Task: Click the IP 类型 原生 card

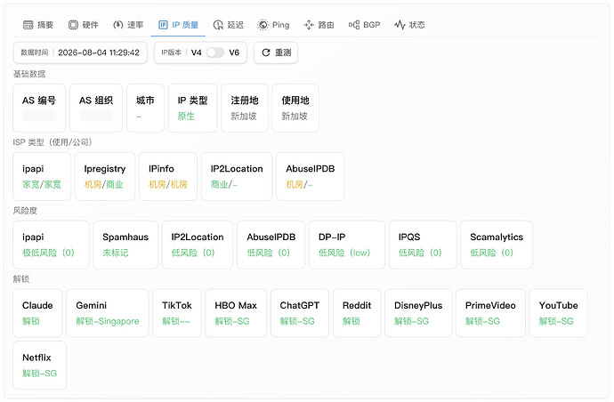Action: click(x=193, y=108)
